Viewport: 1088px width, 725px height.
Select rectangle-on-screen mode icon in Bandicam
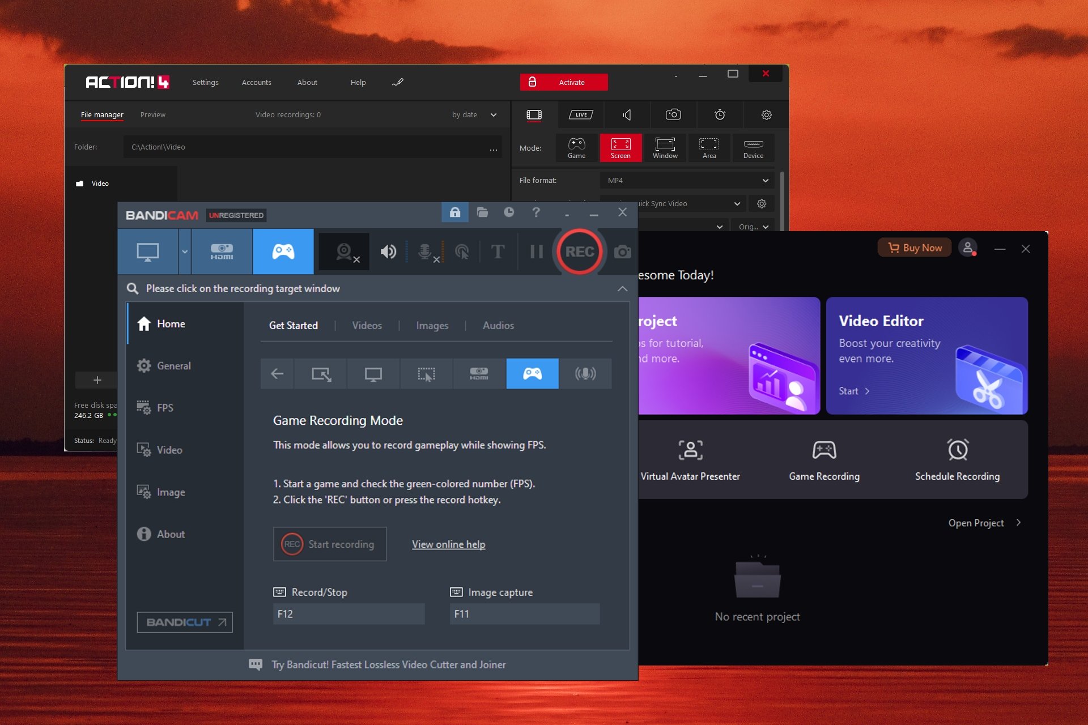(x=321, y=374)
